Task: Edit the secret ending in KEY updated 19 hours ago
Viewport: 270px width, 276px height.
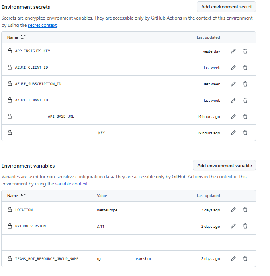Action: (233, 133)
